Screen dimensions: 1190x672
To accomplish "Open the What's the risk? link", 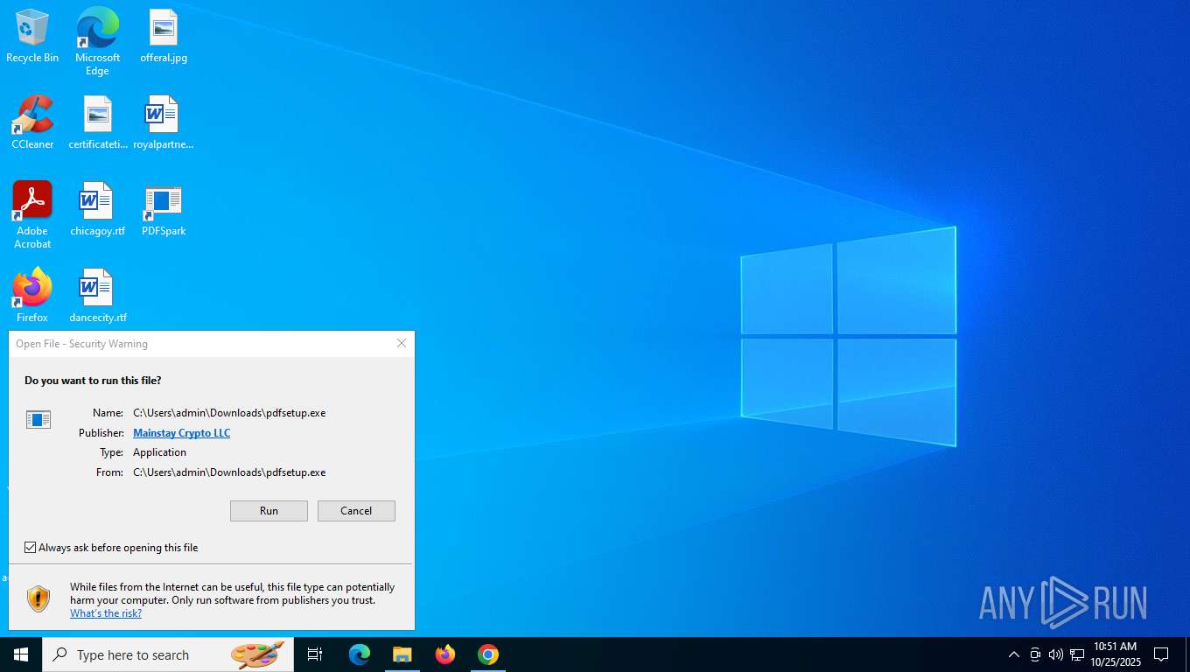I will coord(106,613).
